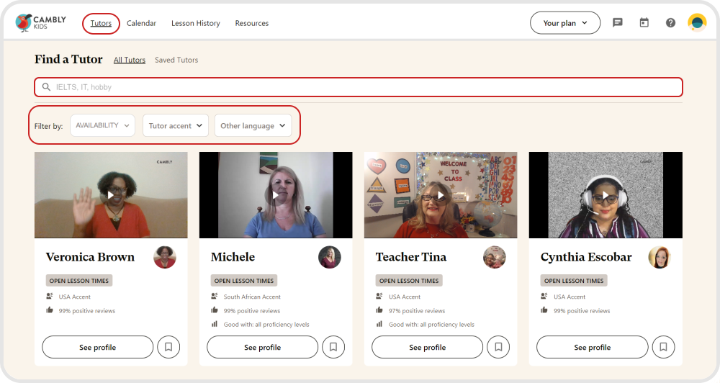Viewport: 720px width, 383px height.
Task: Click See profile for Michele
Action: tap(262, 347)
